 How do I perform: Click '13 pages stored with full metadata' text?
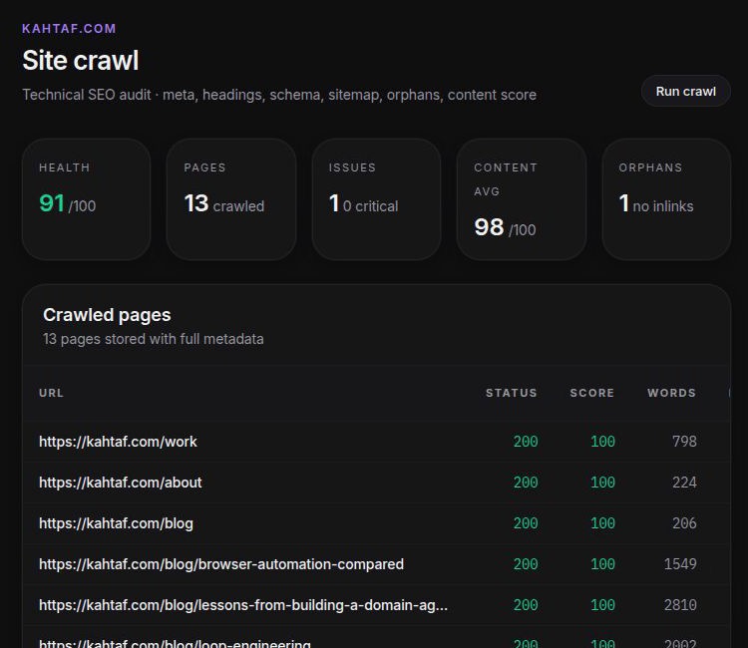[154, 339]
